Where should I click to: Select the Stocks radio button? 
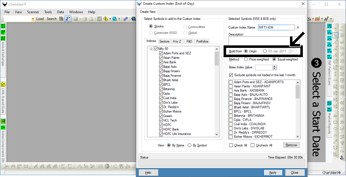click(x=151, y=26)
